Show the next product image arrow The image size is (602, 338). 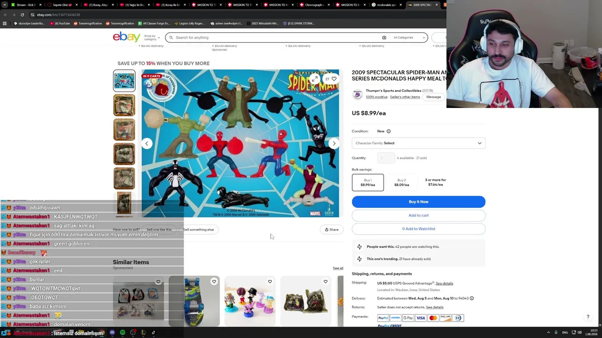click(334, 143)
